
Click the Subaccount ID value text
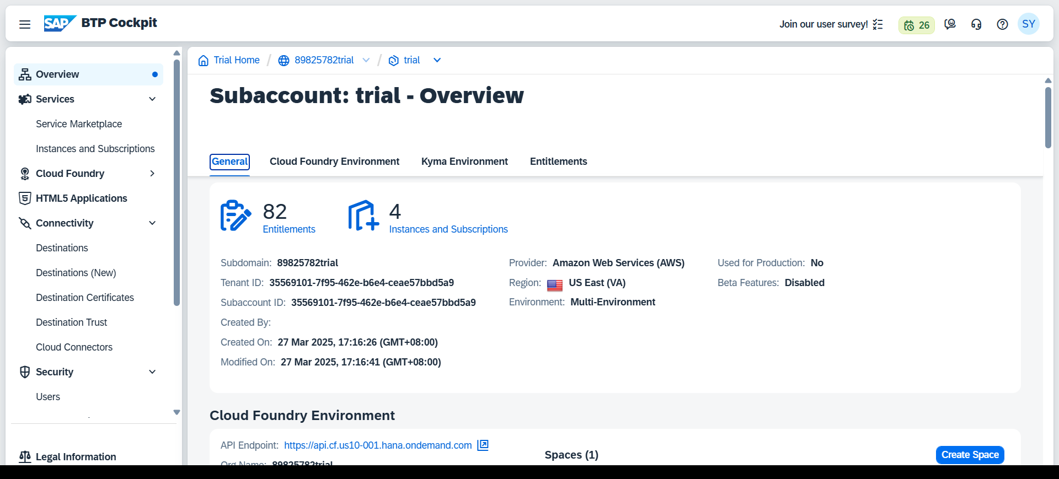coord(383,303)
